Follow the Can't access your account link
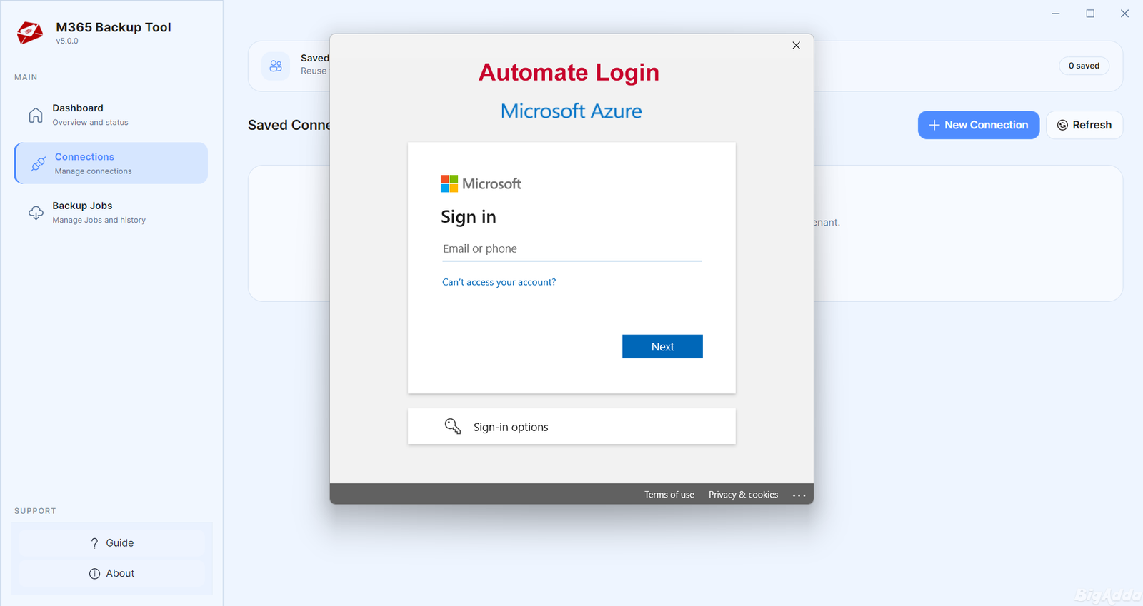 pyautogui.click(x=499, y=282)
